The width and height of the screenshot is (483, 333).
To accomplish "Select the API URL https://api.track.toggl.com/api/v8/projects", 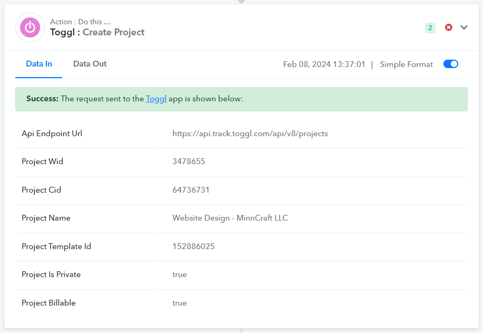I will pyautogui.click(x=250, y=134).
